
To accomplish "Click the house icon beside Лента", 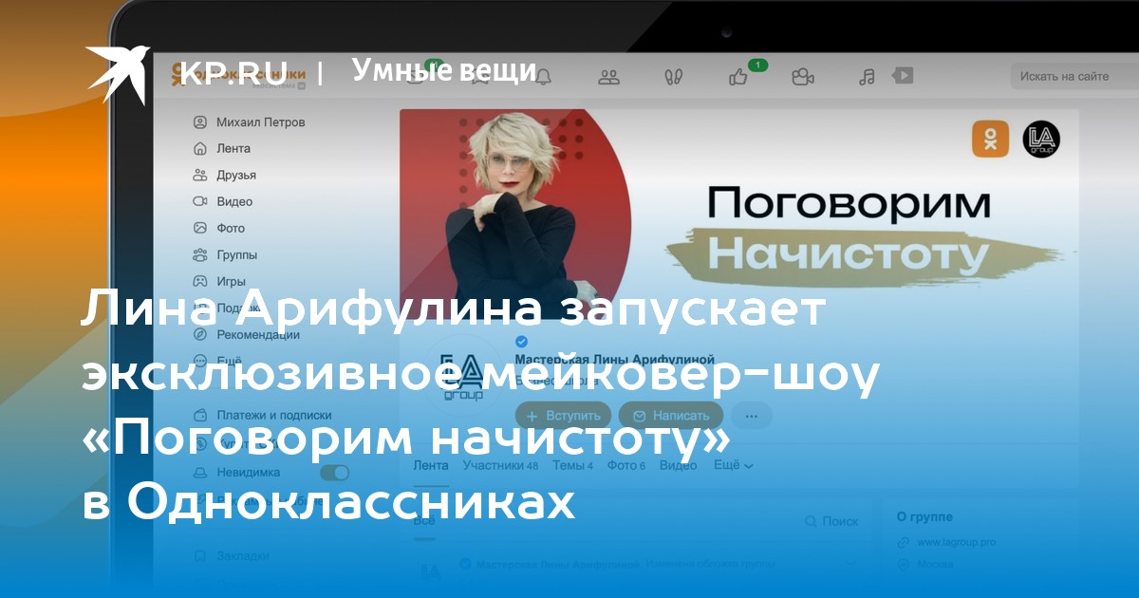I will pyautogui.click(x=200, y=148).
